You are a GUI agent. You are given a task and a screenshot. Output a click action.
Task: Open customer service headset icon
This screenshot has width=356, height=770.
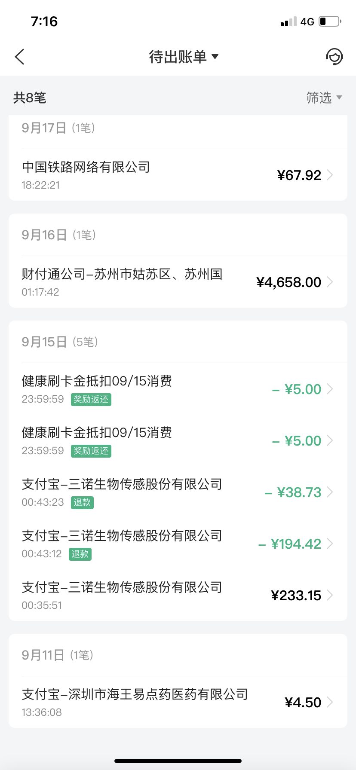point(334,57)
